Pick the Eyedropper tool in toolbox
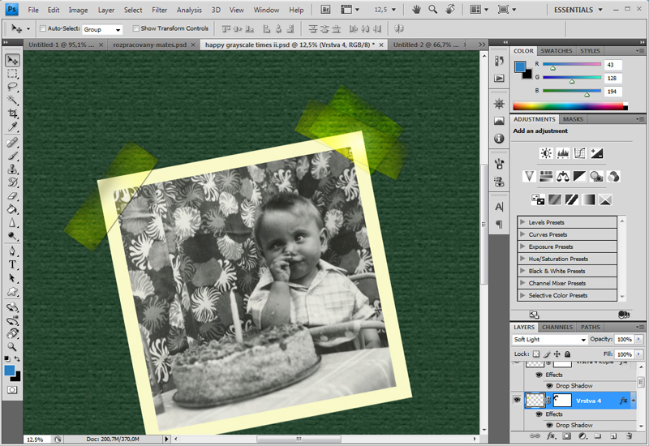Image resolution: width=649 pixels, height=446 pixels. point(13,127)
